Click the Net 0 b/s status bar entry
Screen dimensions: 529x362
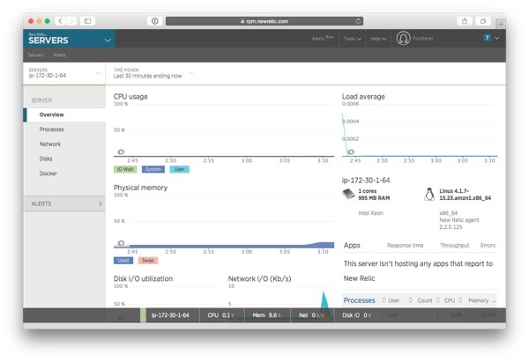click(x=311, y=315)
